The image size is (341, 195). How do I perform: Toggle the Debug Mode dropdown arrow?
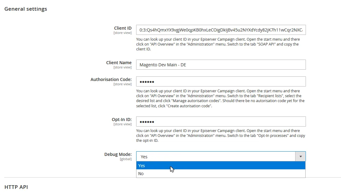pyautogui.click(x=300, y=156)
